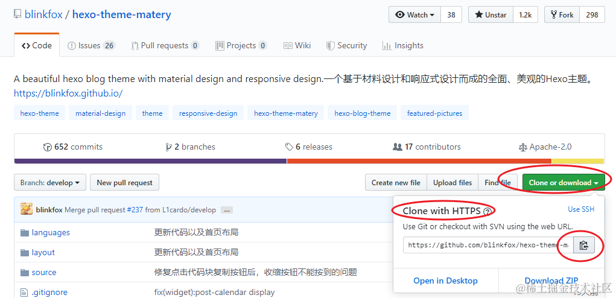This screenshot has height=298, width=616.
Task: Open the Security tab
Action: click(x=346, y=45)
